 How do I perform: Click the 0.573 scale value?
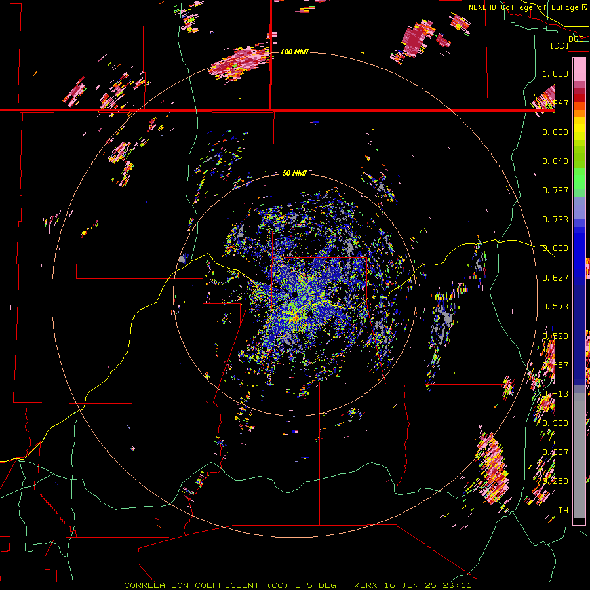click(x=555, y=307)
